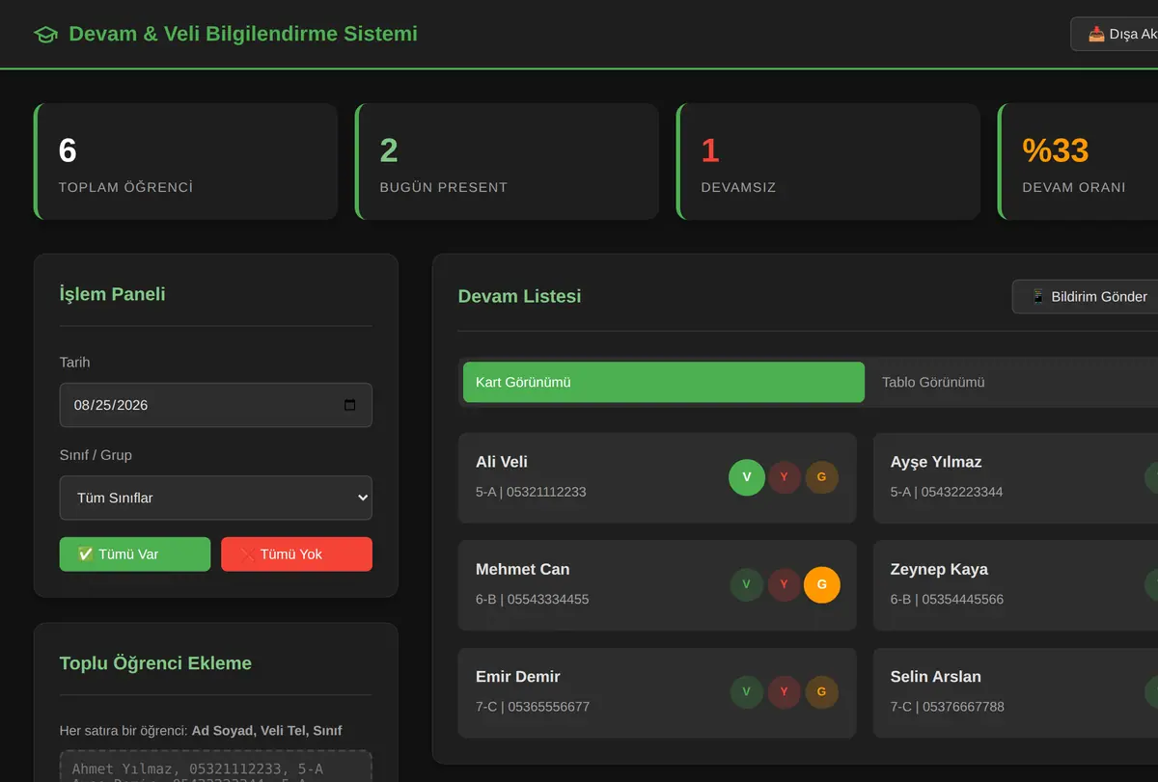The width and height of the screenshot is (1158, 782).
Task: Click the Zeynep Kaya student name
Action: coord(939,569)
